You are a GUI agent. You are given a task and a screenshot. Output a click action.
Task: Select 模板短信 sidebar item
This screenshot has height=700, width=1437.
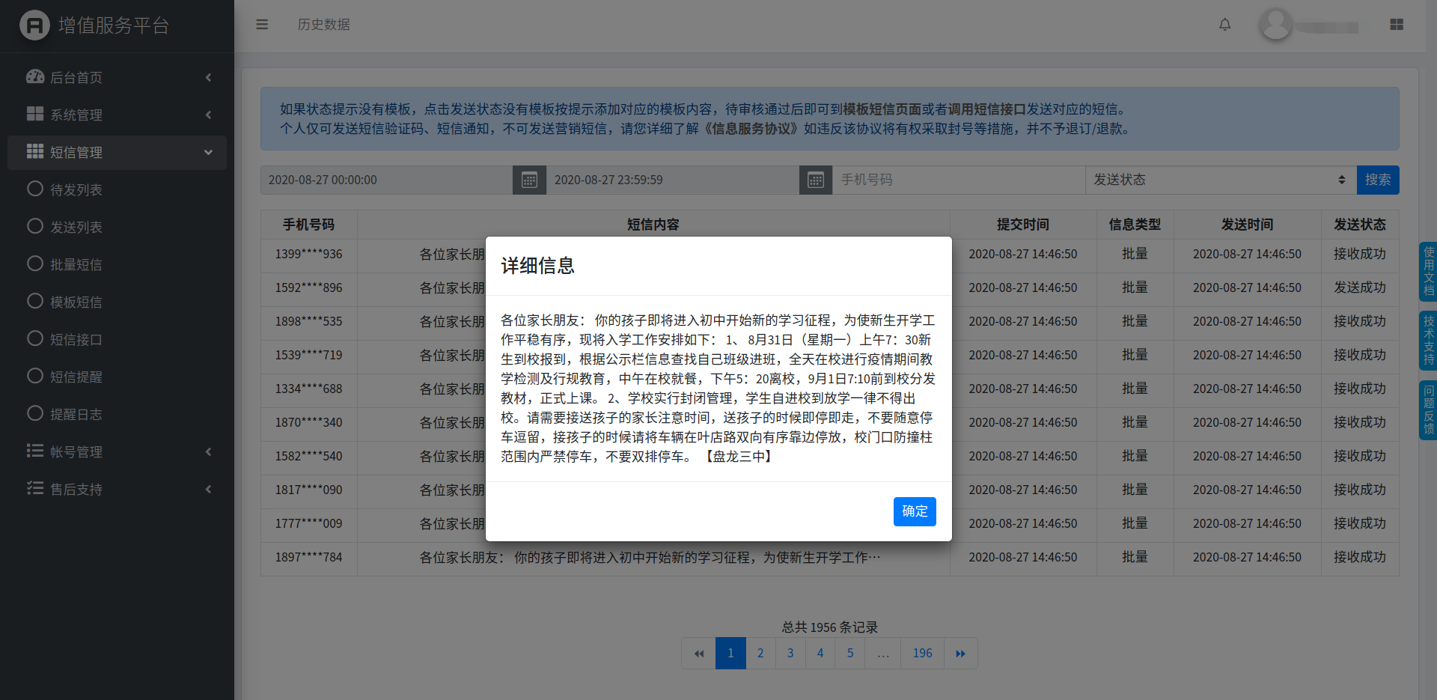76,302
